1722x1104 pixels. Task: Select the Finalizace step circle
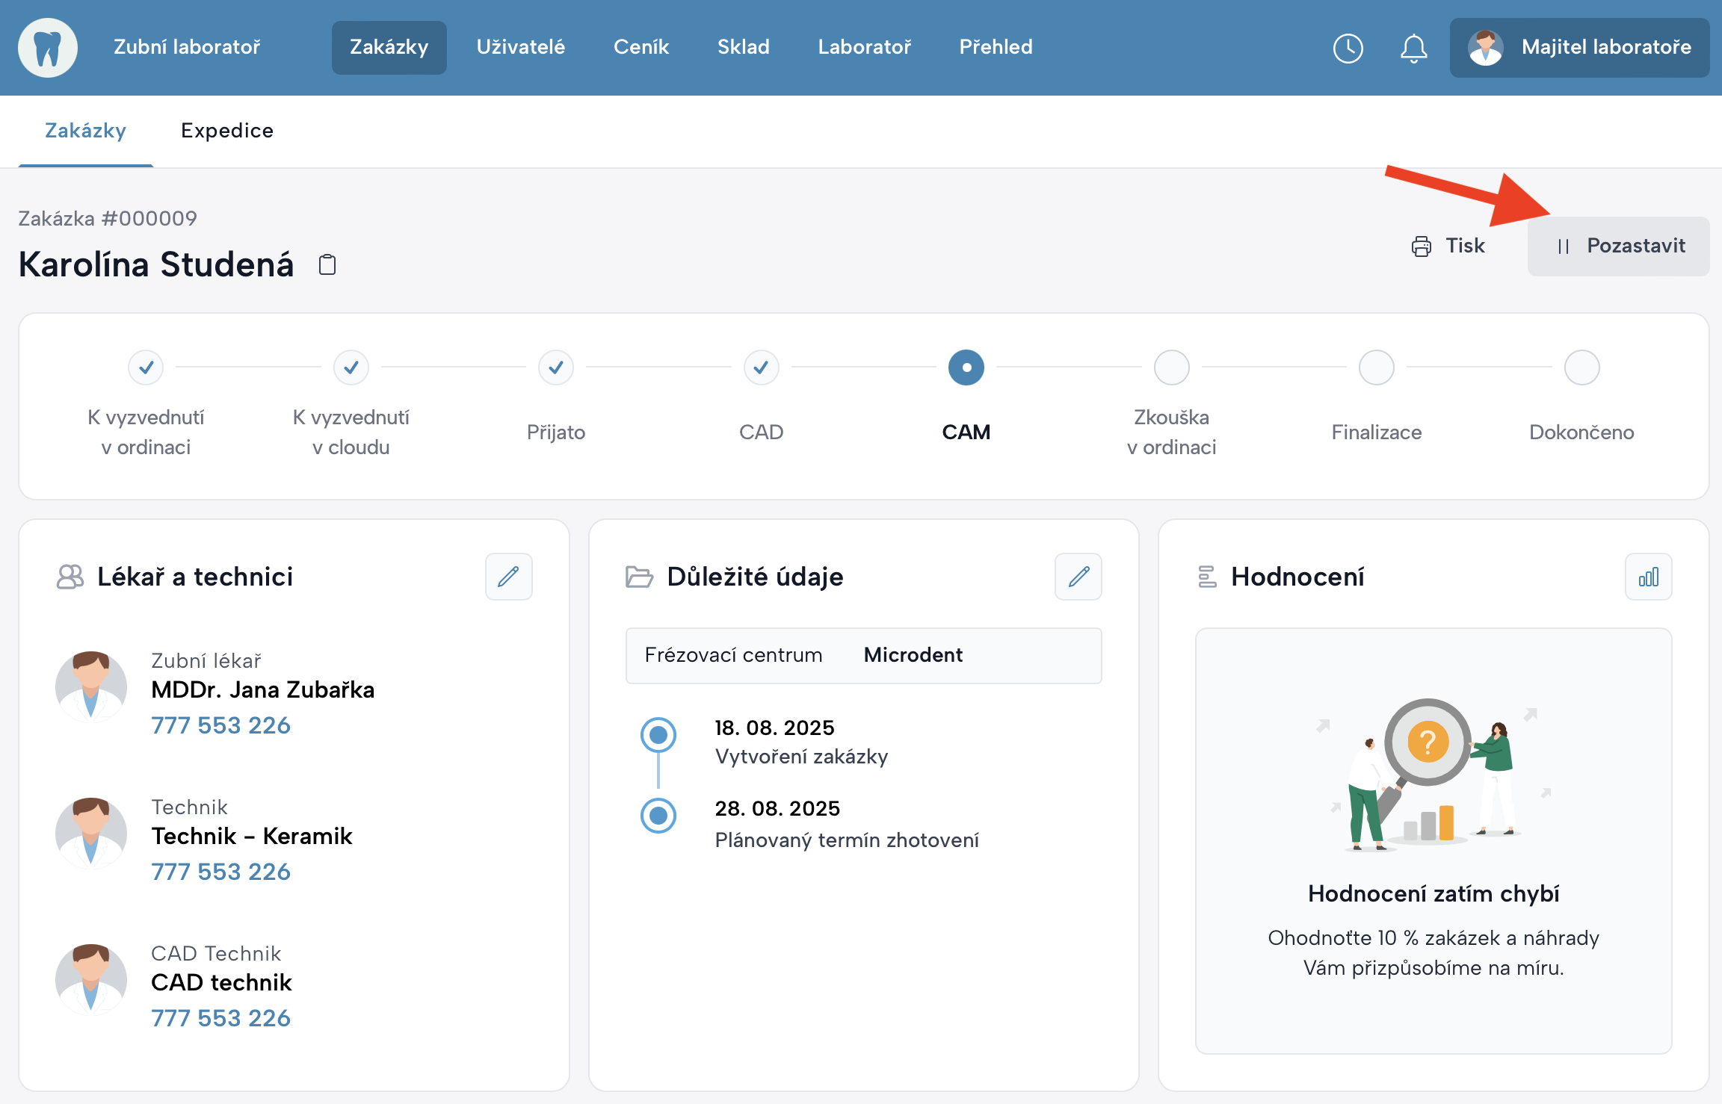pyautogui.click(x=1376, y=368)
